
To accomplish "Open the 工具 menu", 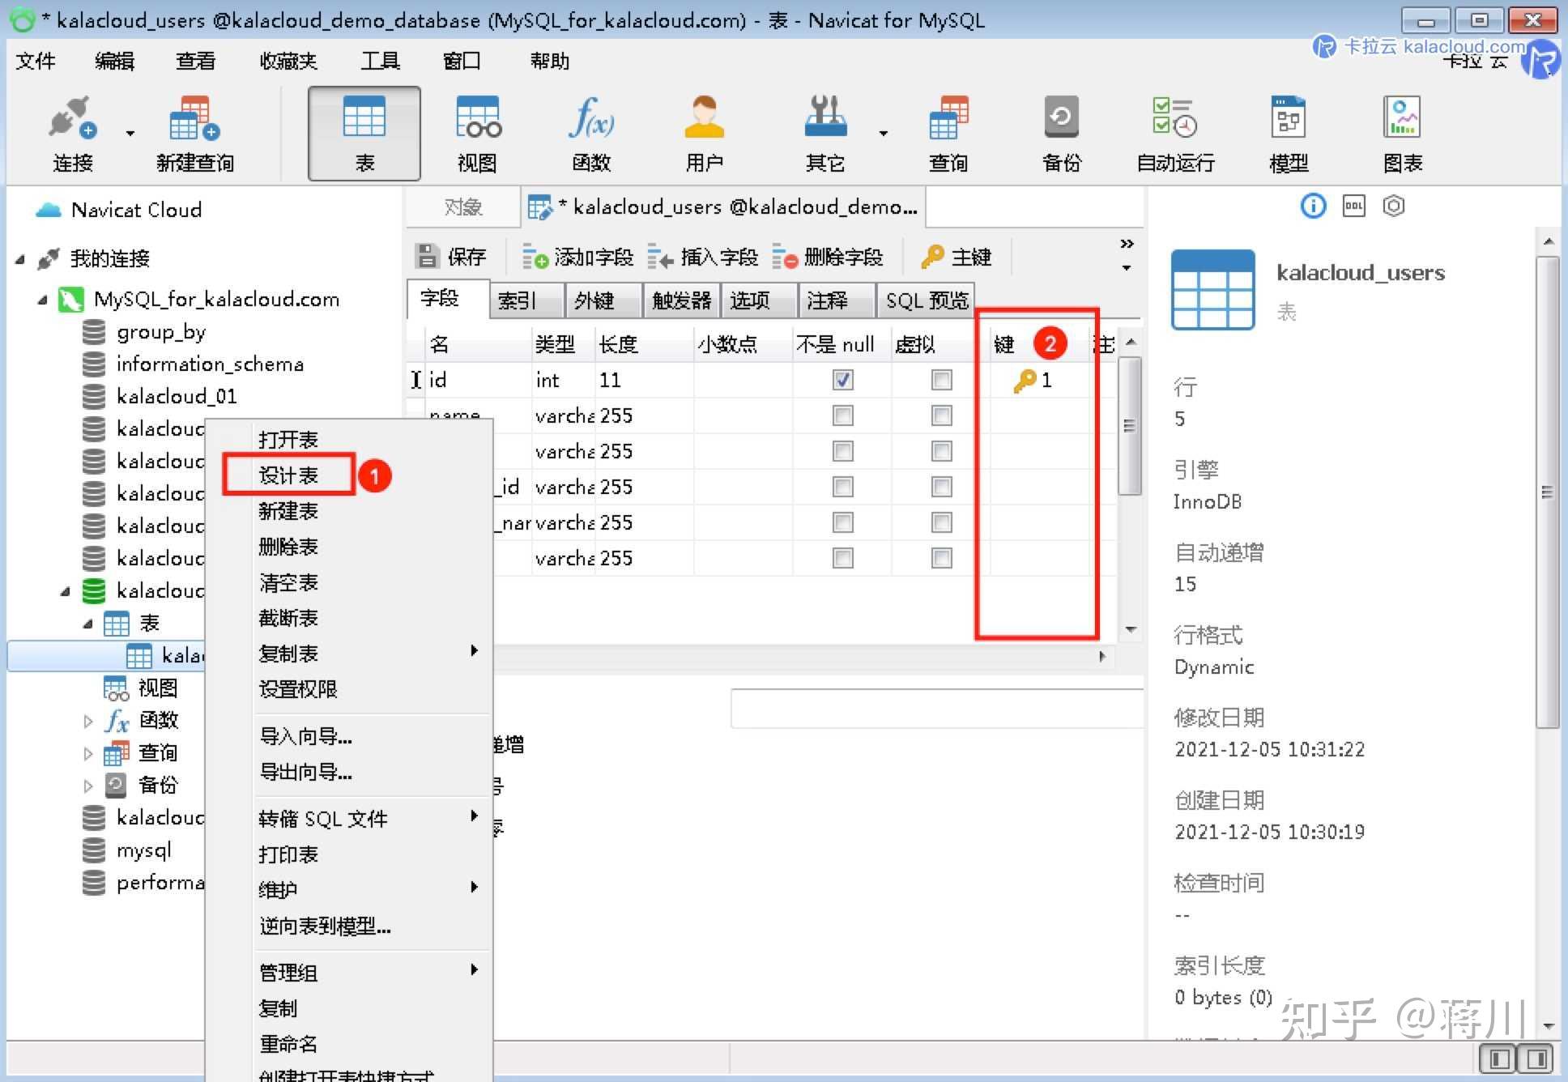I will 380,61.
